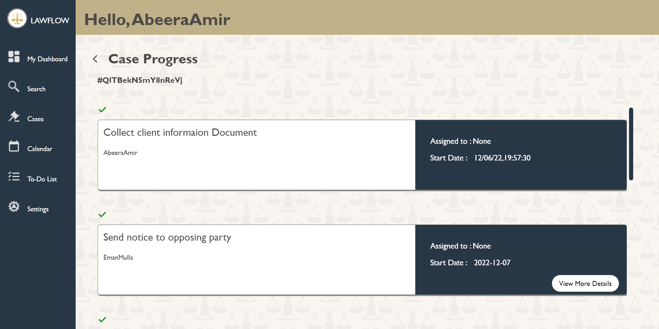Click View More Details button
The image size is (659, 329).
coord(585,283)
